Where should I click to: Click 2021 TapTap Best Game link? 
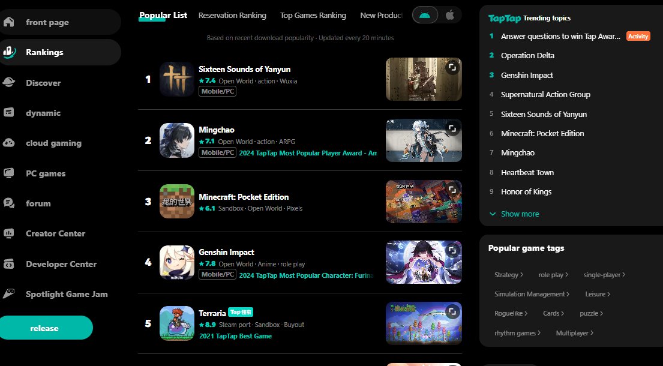click(x=236, y=336)
